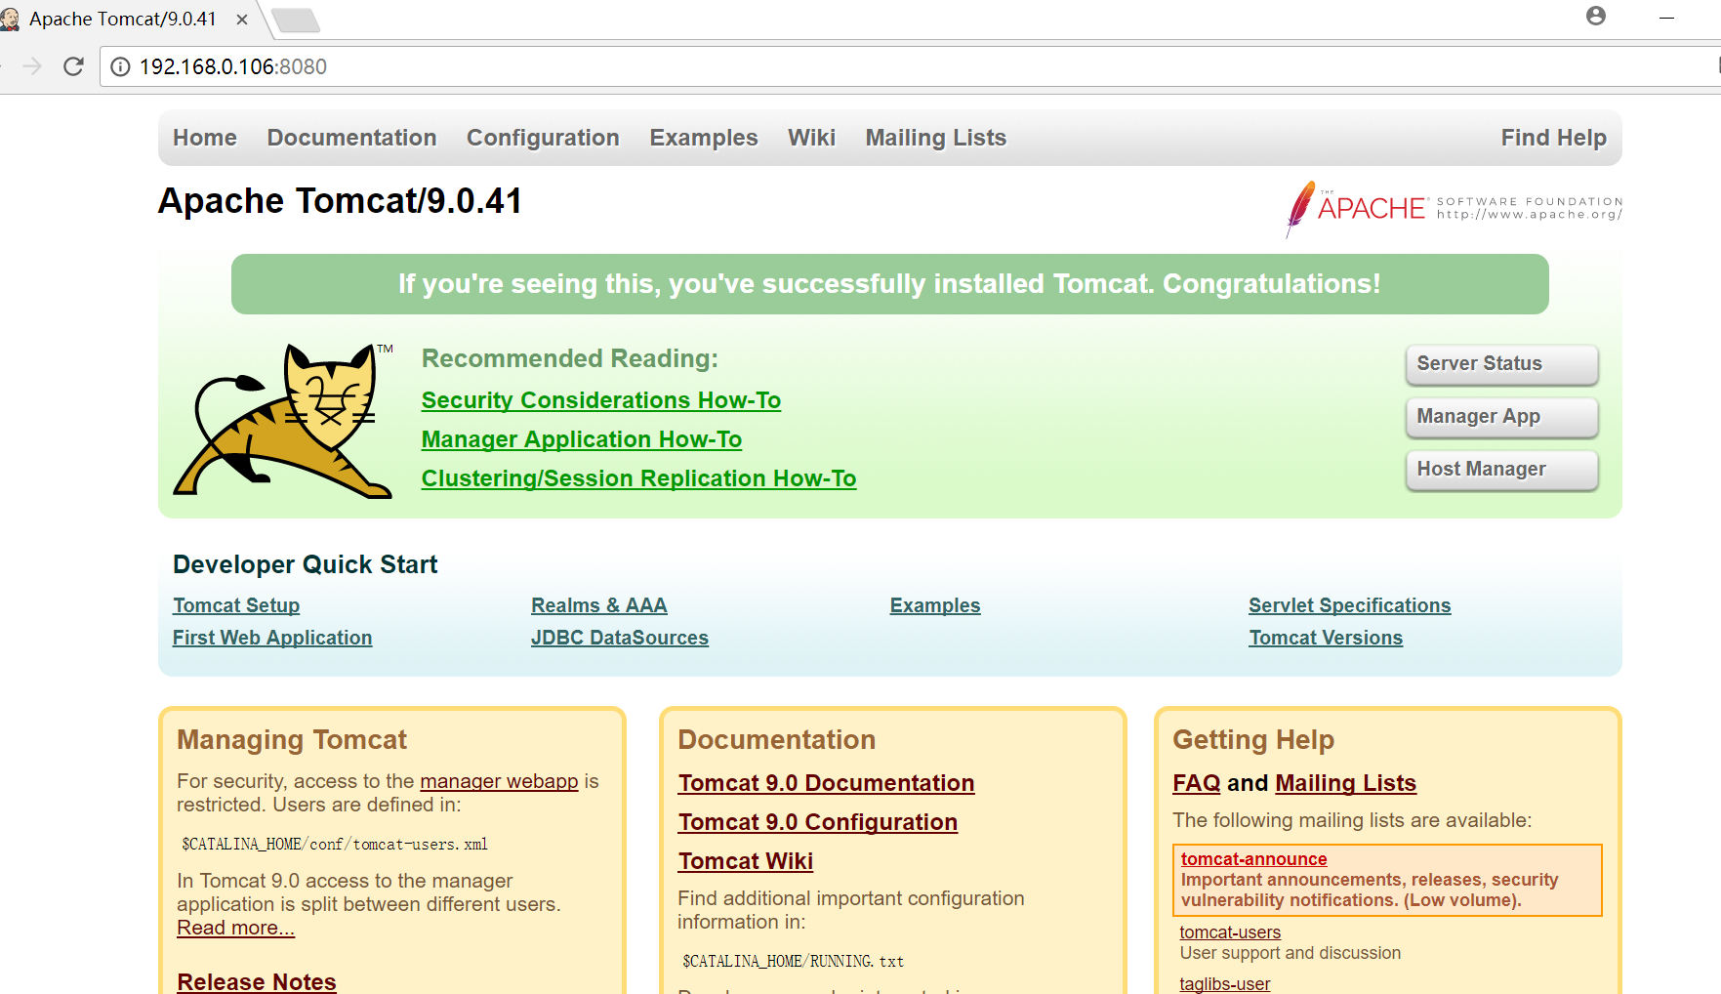Open the Realms & AAA link
Image resolution: width=1721 pixels, height=994 pixels.
click(x=599, y=605)
